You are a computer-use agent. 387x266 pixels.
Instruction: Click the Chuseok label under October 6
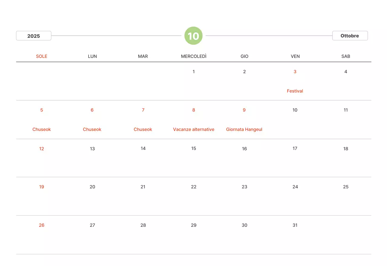92,129
